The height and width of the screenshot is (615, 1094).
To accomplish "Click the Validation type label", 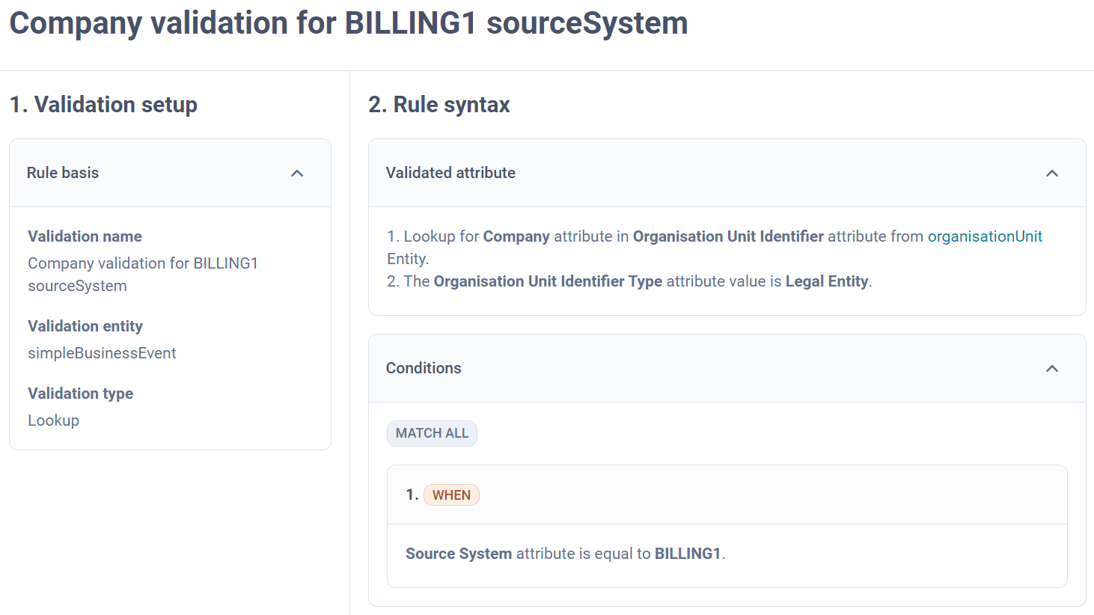I will [80, 394].
